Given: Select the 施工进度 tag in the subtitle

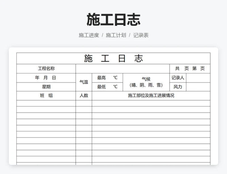Looking at the screenshot, I should (x=89, y=35).
